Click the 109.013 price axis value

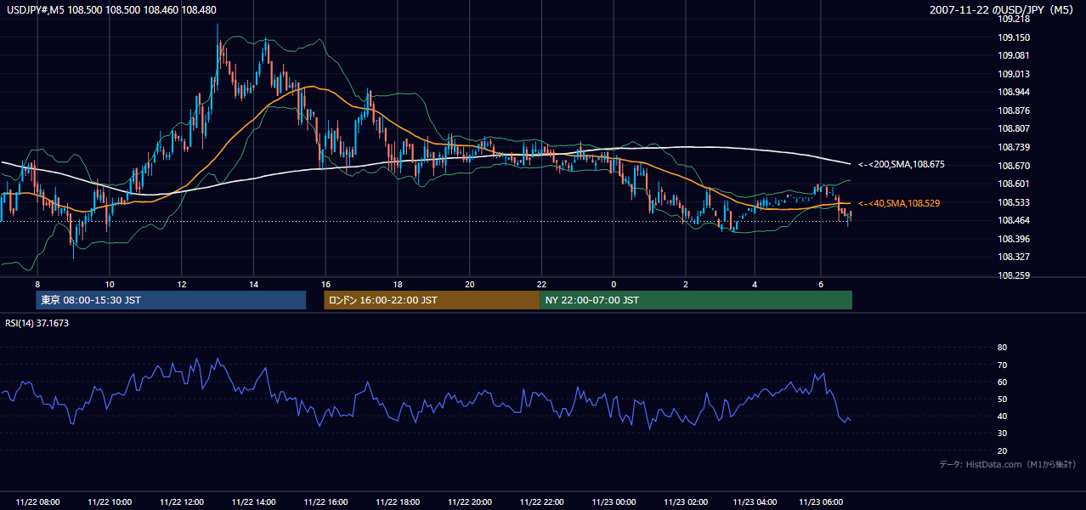(x=1013, y=74)
